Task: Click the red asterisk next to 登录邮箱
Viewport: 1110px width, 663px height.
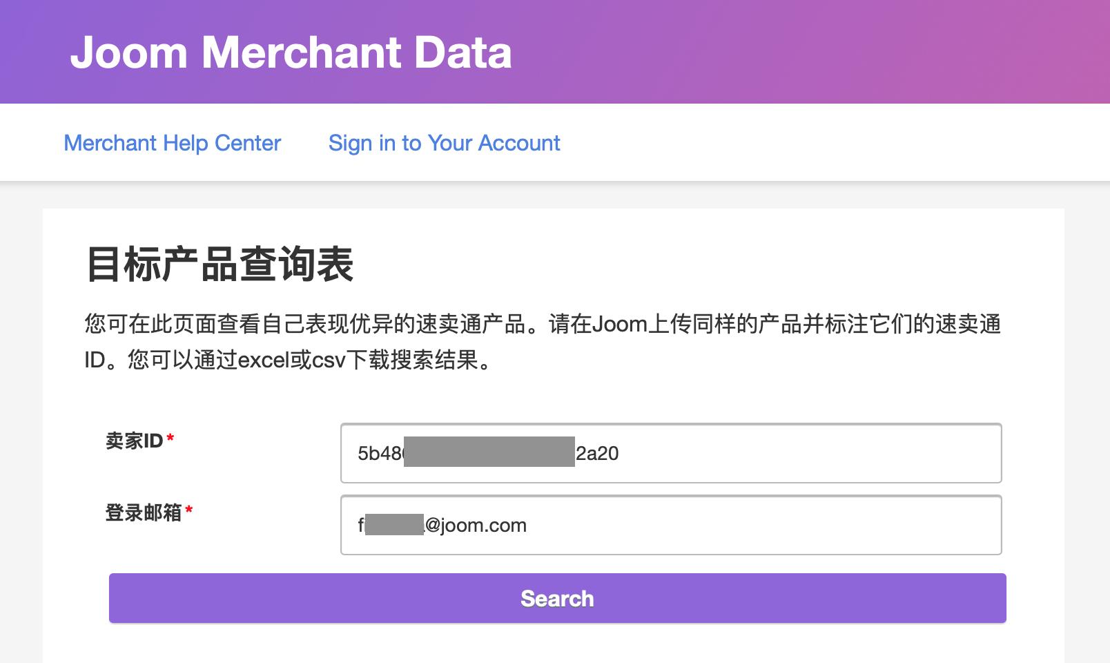Action: click(188, 511)
